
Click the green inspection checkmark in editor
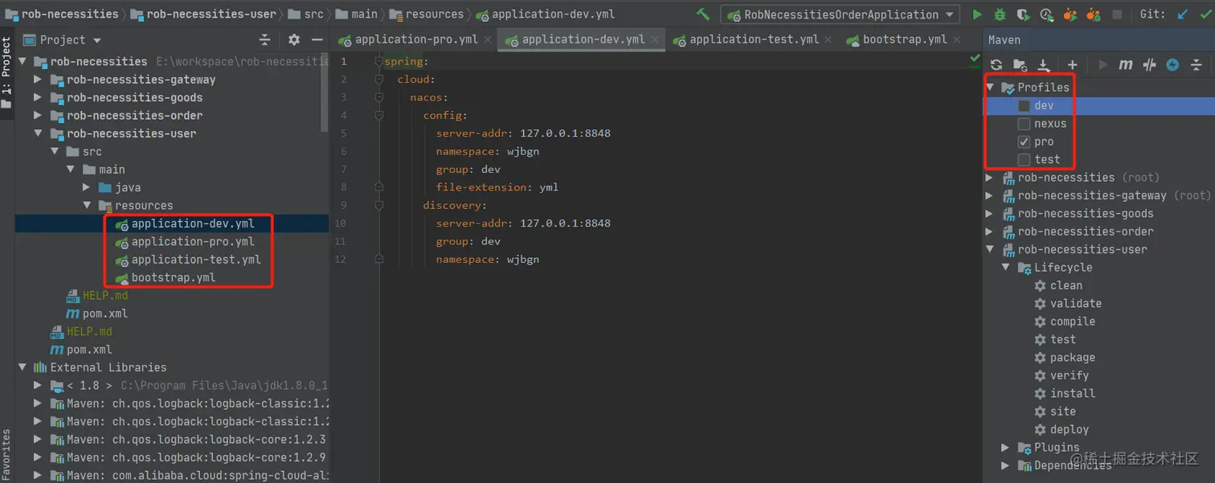coord(975,58)
